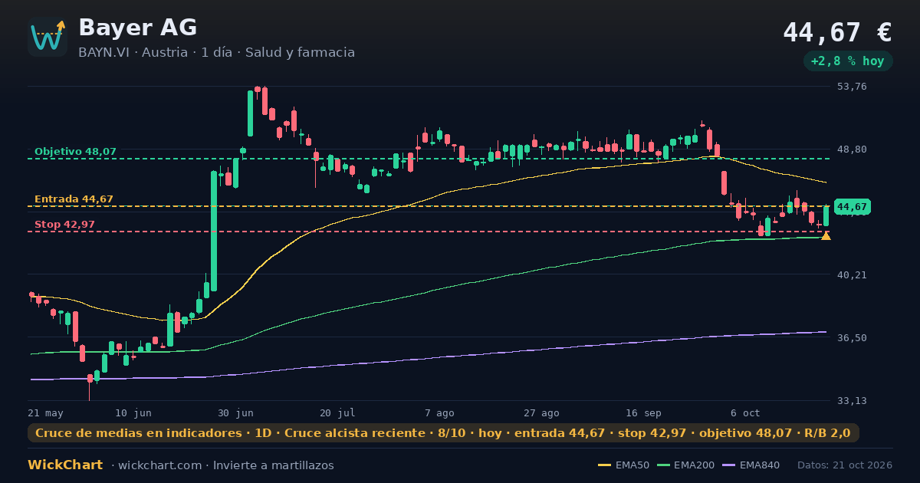Image resolution: width=920 pixels, height=483 pixels.
Task: Click the WickChart logo icon
Action: 48,37
